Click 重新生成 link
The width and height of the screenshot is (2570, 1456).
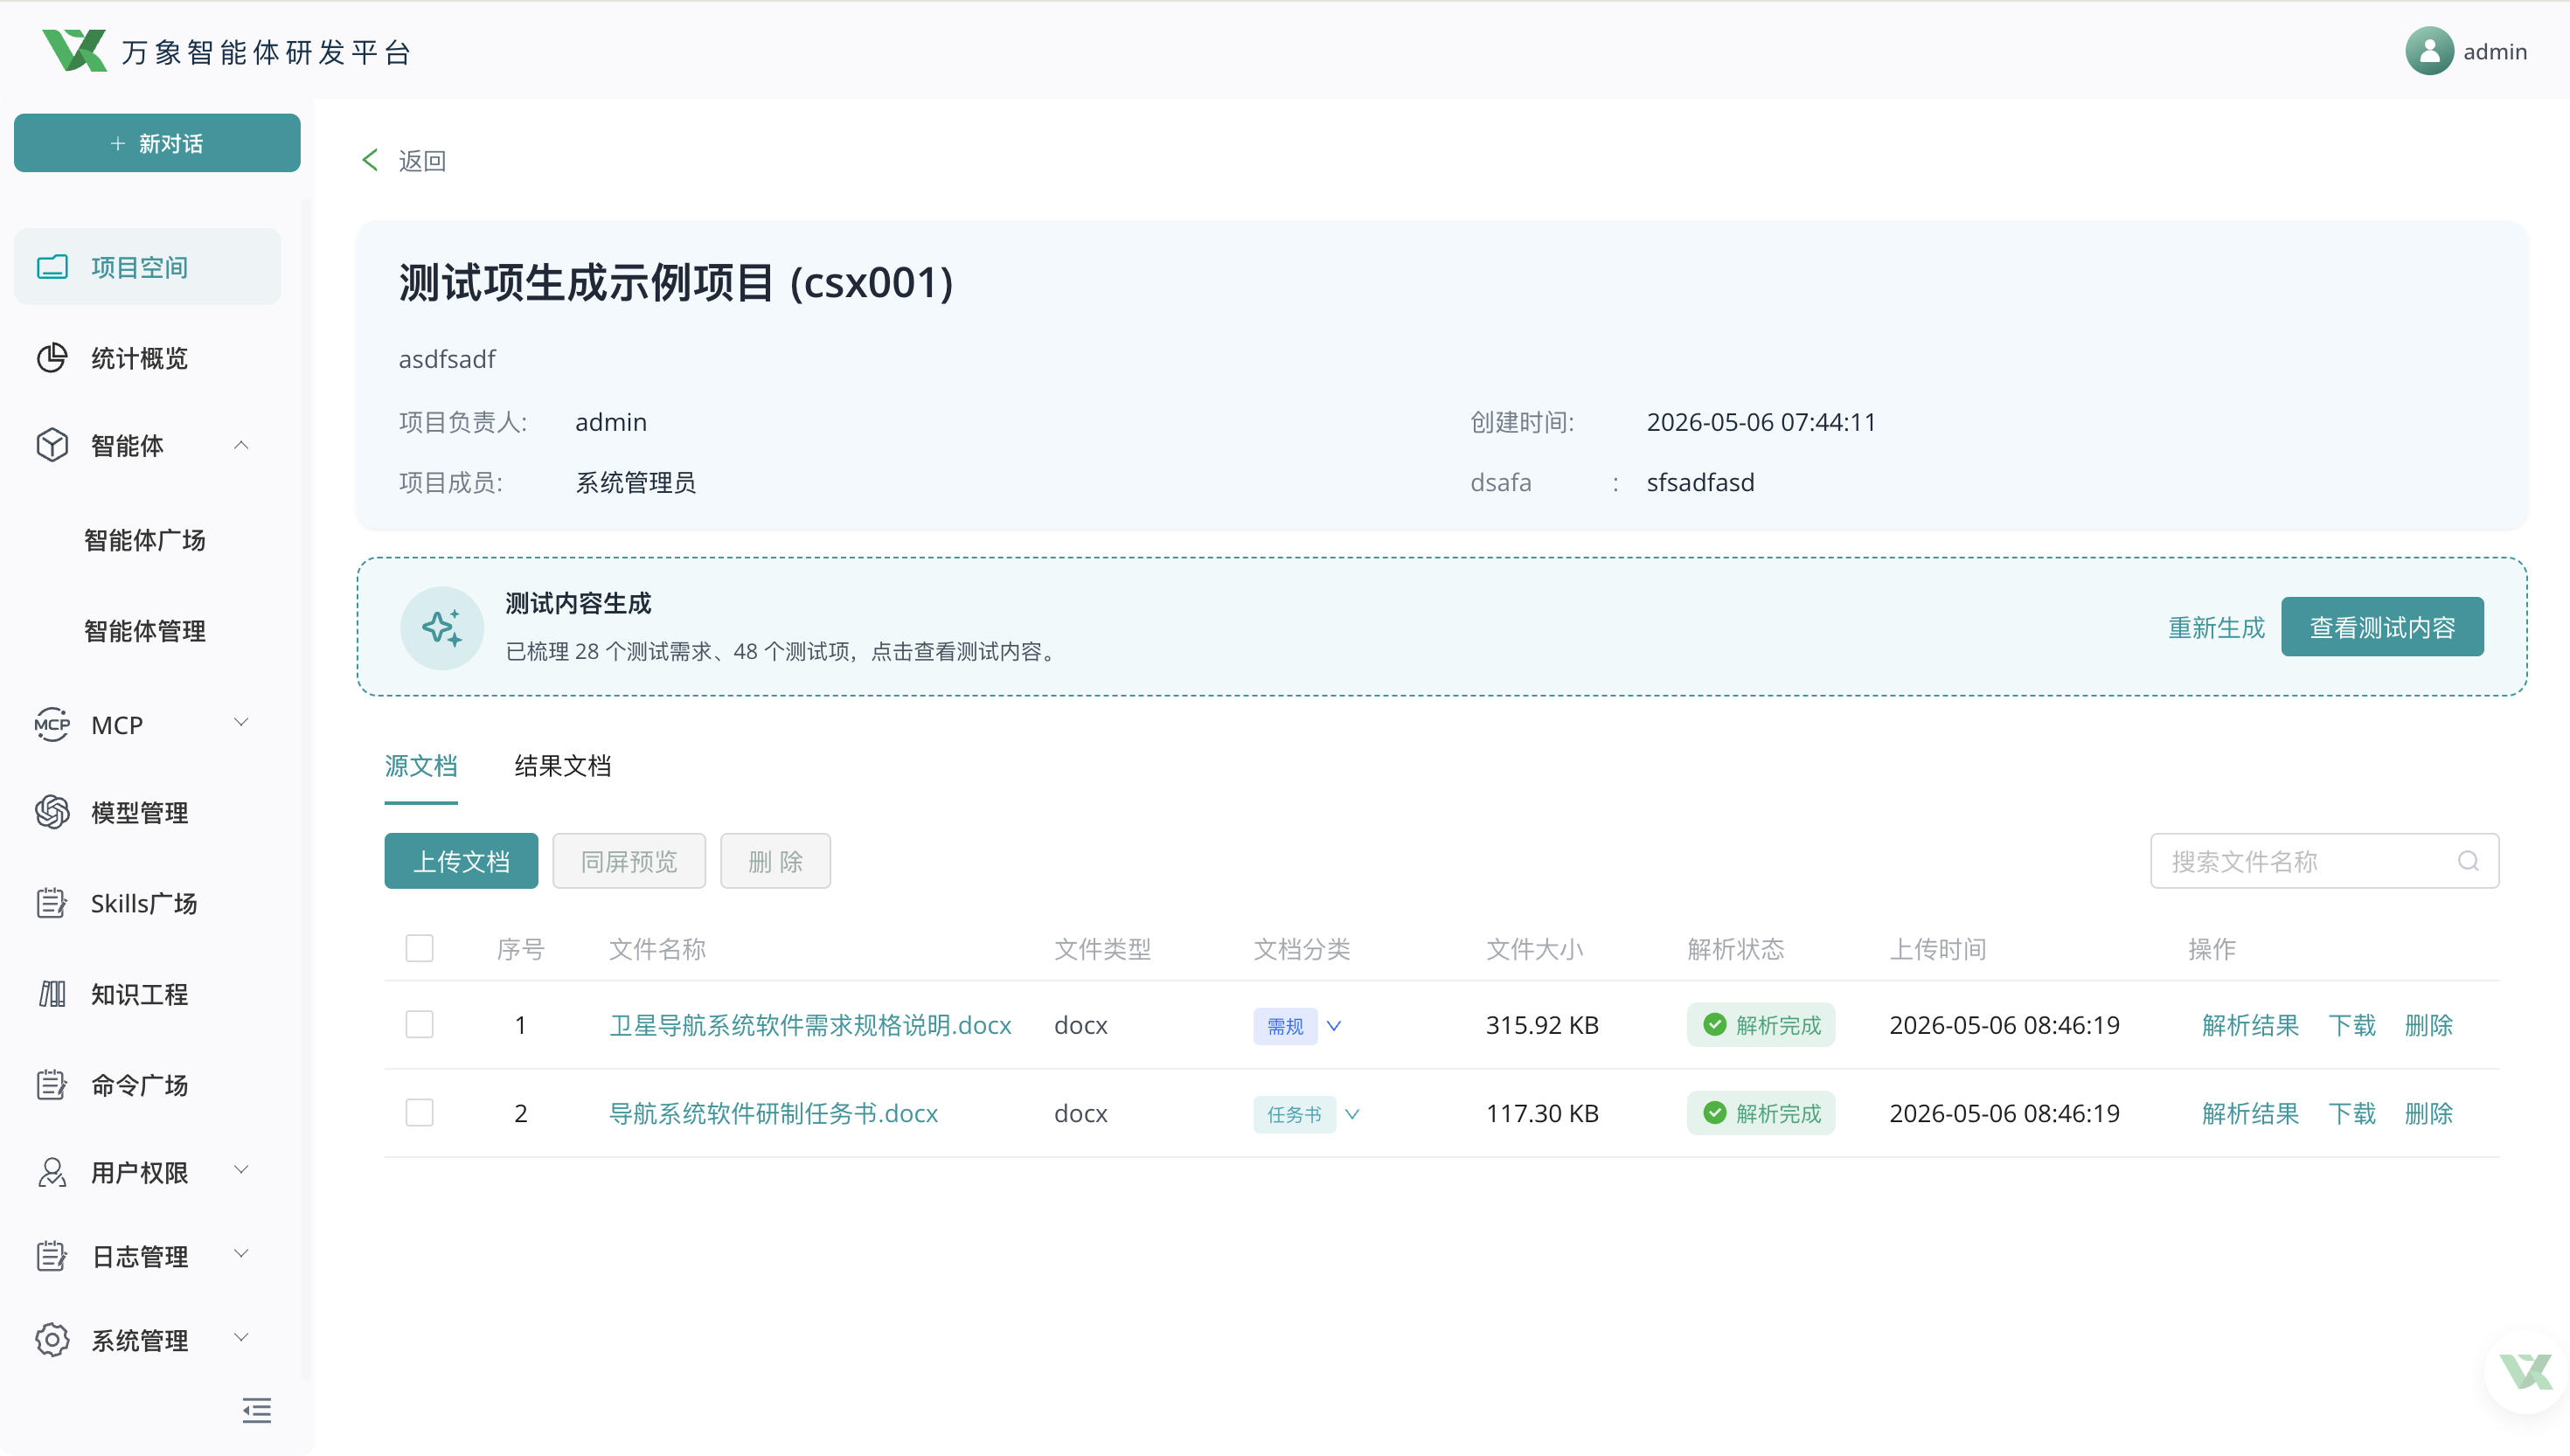(2217, 627)
